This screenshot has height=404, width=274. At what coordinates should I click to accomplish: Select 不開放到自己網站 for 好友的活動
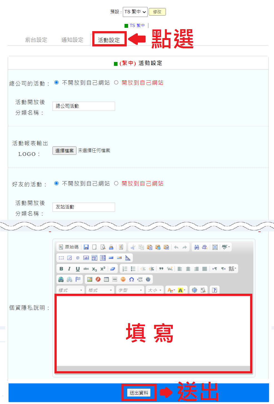[x=56, y=183]
